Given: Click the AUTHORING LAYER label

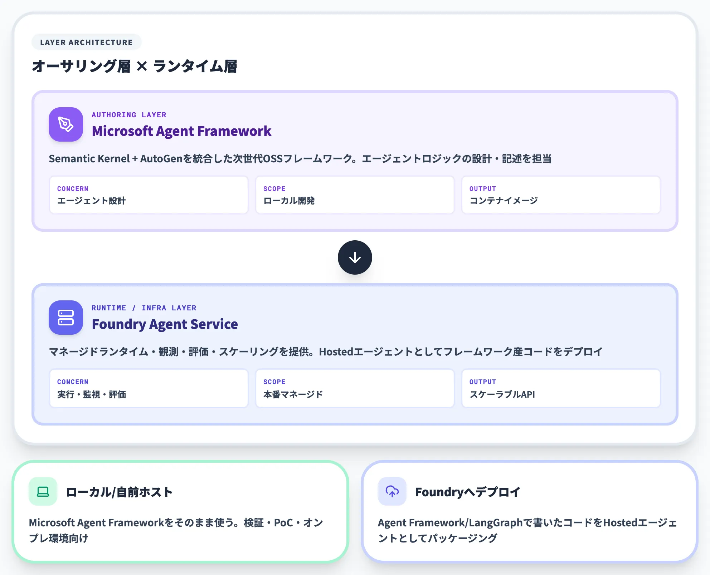Looking at the screenshot, I should pos(129,115).
